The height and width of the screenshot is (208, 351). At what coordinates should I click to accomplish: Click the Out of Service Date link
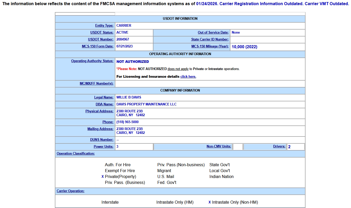[213, 33]
